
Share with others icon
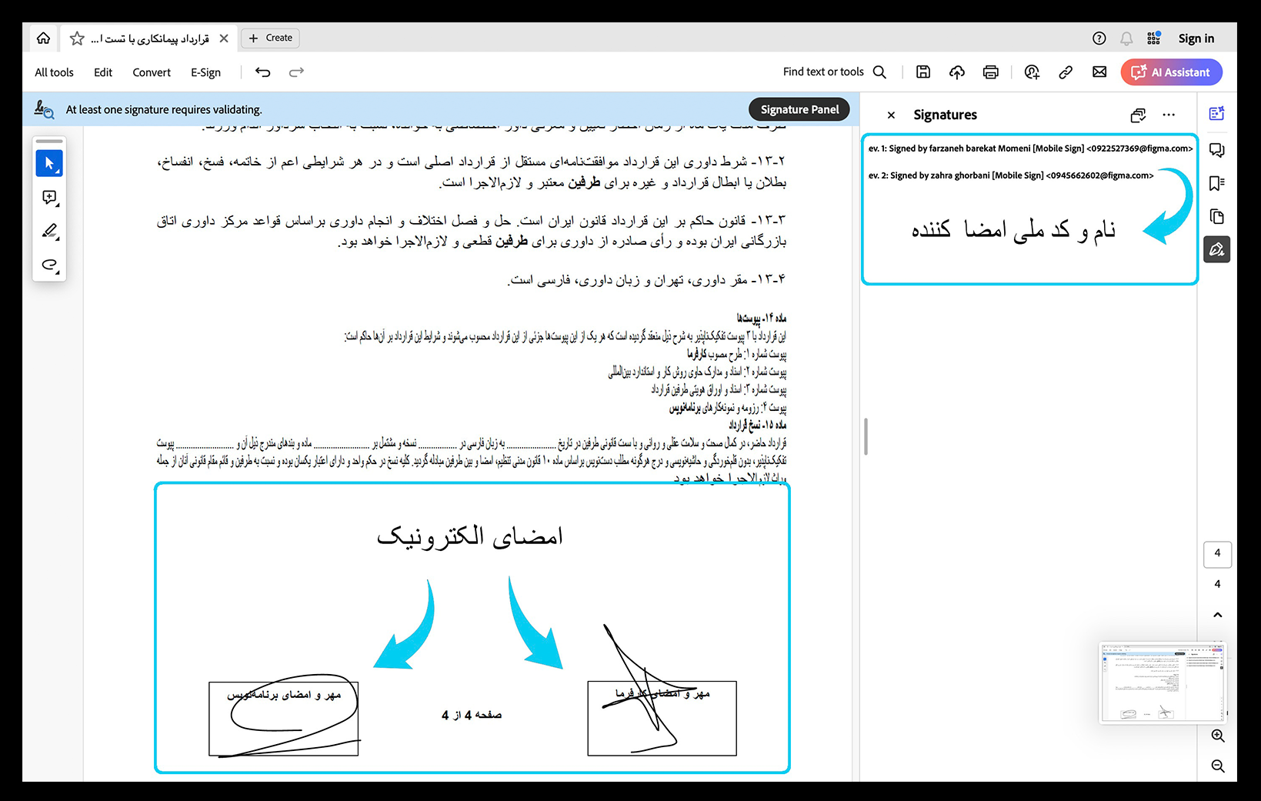click(1032, 72)
